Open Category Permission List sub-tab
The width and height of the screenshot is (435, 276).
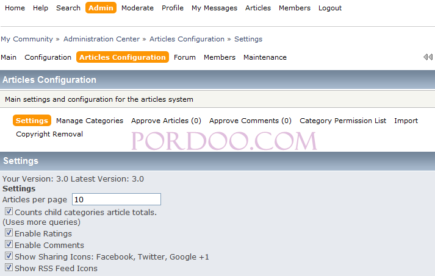pyautogui.click(x=343, y=121)
